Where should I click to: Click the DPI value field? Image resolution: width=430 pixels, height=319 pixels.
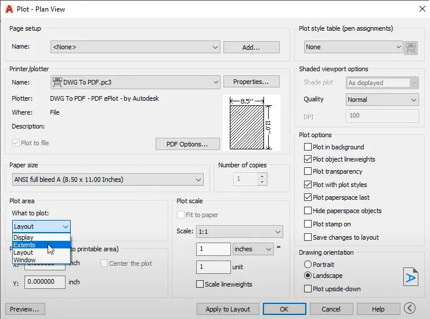(x=382, y=116)
